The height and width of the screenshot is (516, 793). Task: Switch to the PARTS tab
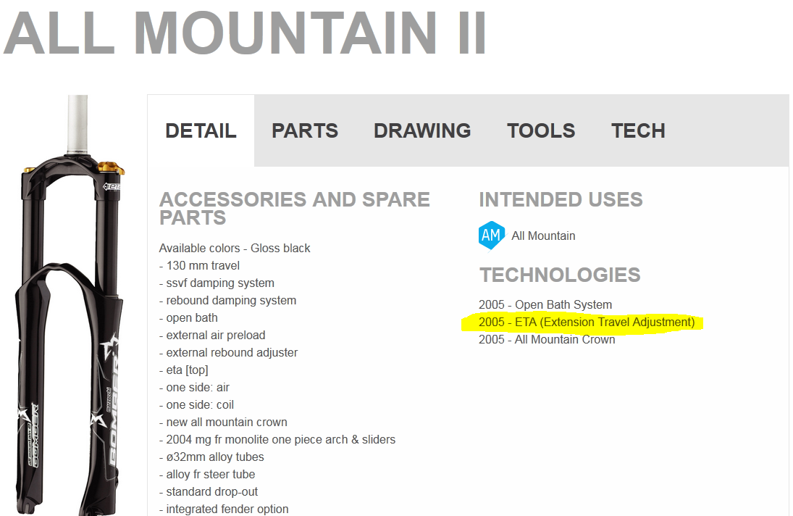(305, 130)
